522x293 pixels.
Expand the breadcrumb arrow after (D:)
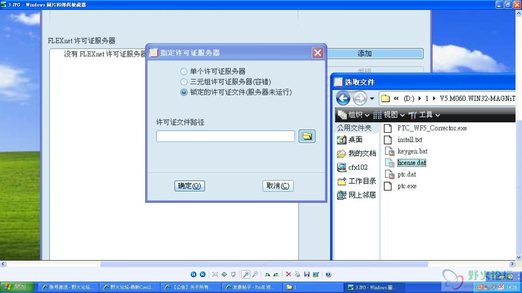(420, 98)
